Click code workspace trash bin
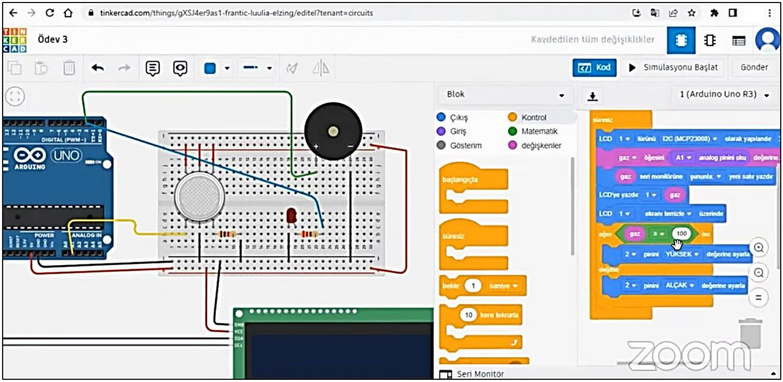This screenshot has width=783, height=382. point(751,333)
